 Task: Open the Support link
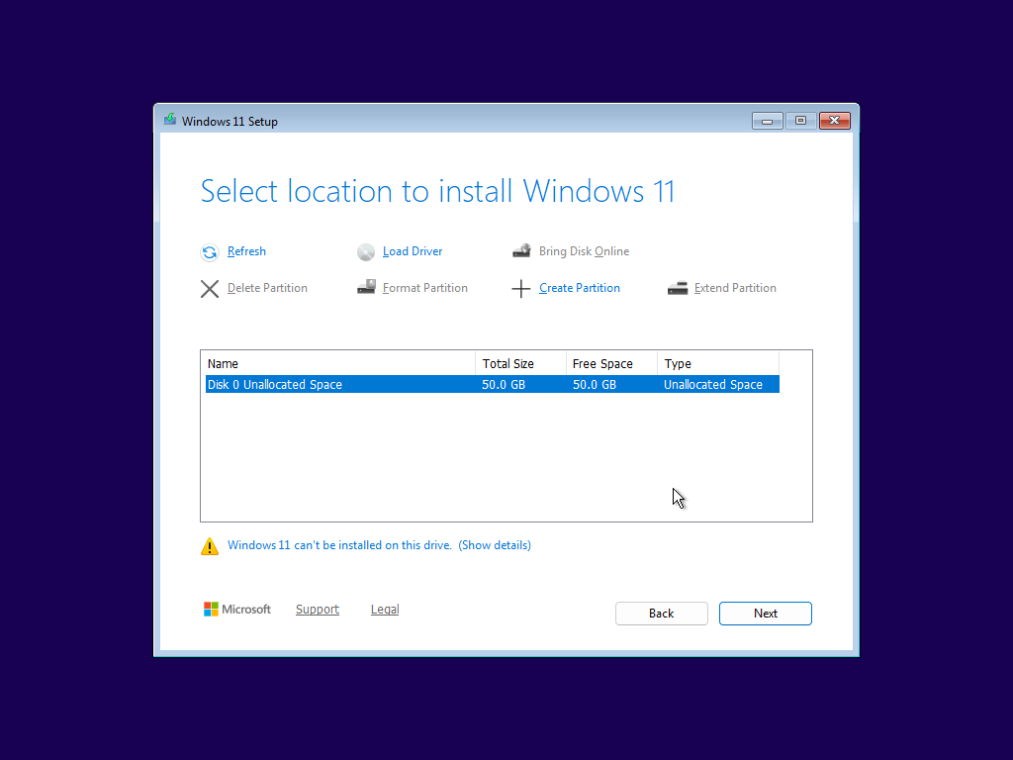click(x=318, y=610)
